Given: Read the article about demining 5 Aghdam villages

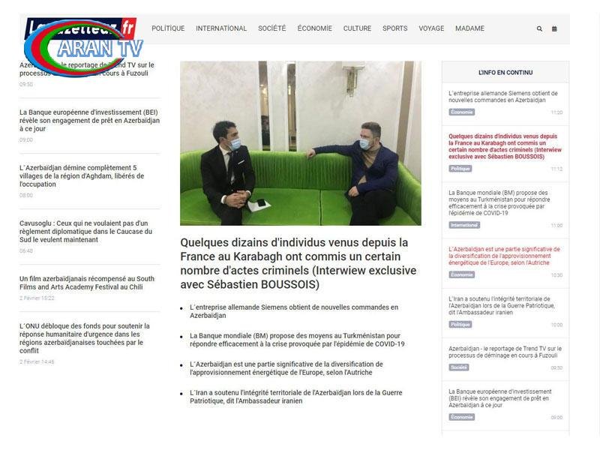Looking at the screenshot, I should (x=78, y=175).
